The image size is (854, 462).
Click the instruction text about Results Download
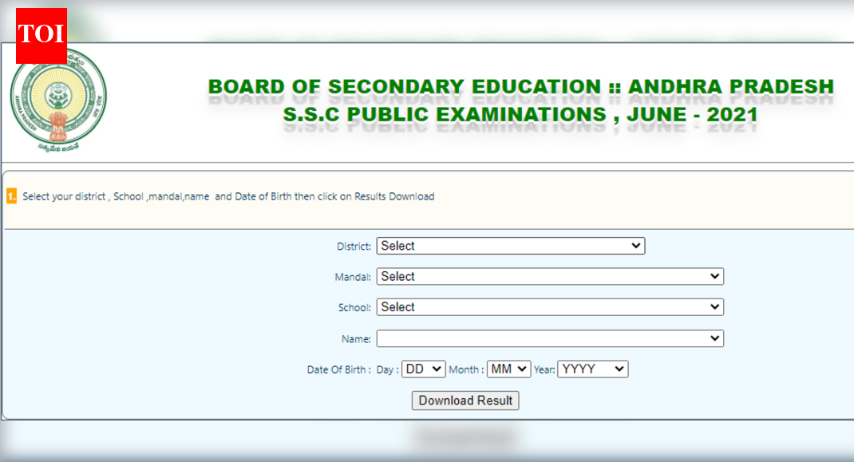228,196
